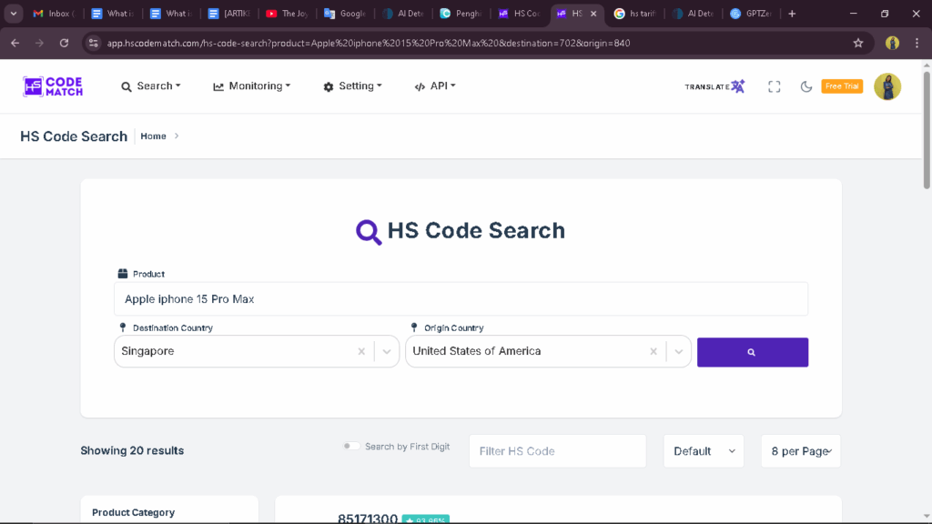Click the purple magnifier search button

[x=752, y=352]
